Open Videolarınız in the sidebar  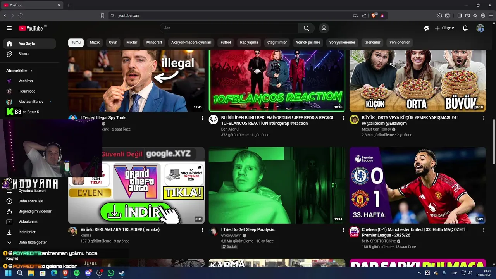pos(29,222)
